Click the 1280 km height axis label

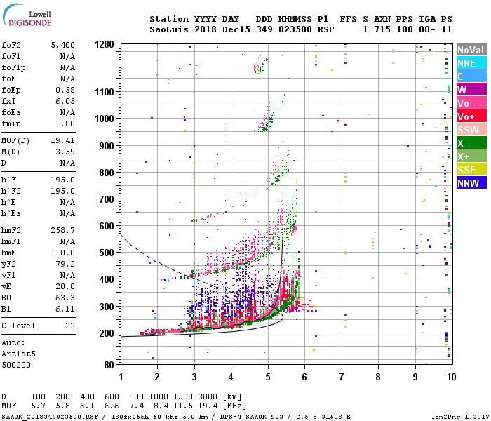(x=105, y=44)
